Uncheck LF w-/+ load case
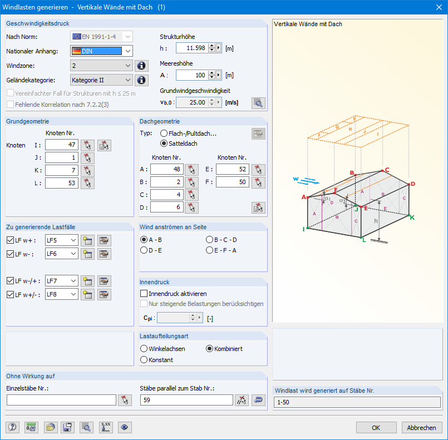The image size is (448, 440). point(10,281)
